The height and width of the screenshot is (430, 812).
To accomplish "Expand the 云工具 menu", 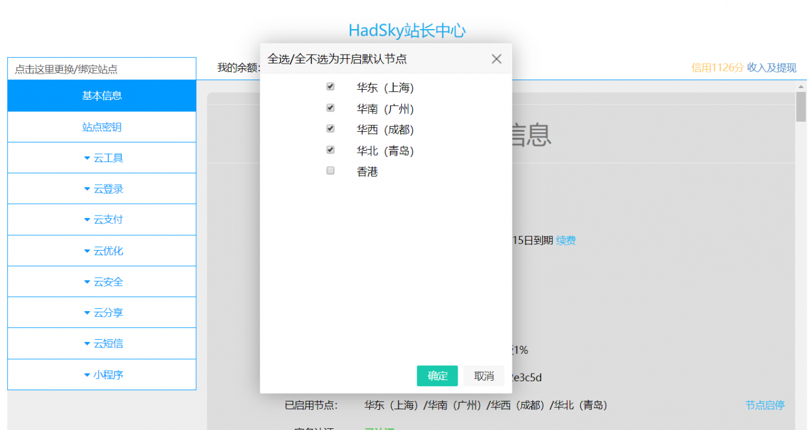I will (x=102, y=158).
